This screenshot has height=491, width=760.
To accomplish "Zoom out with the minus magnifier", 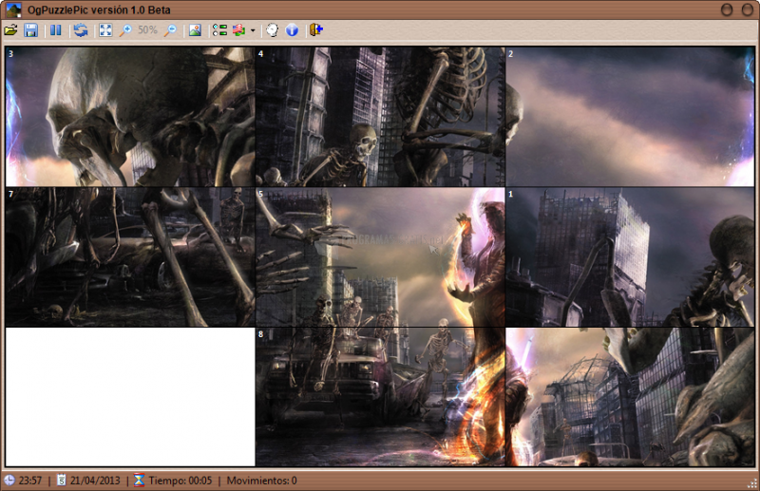I will [170, 30].
